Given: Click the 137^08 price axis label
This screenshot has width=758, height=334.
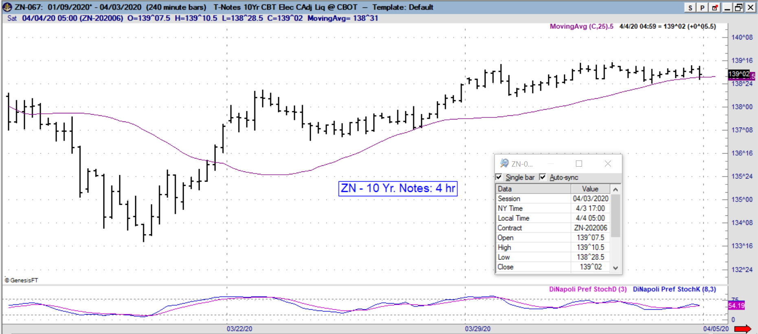Looking at the screenshot, I should [742, 130].
